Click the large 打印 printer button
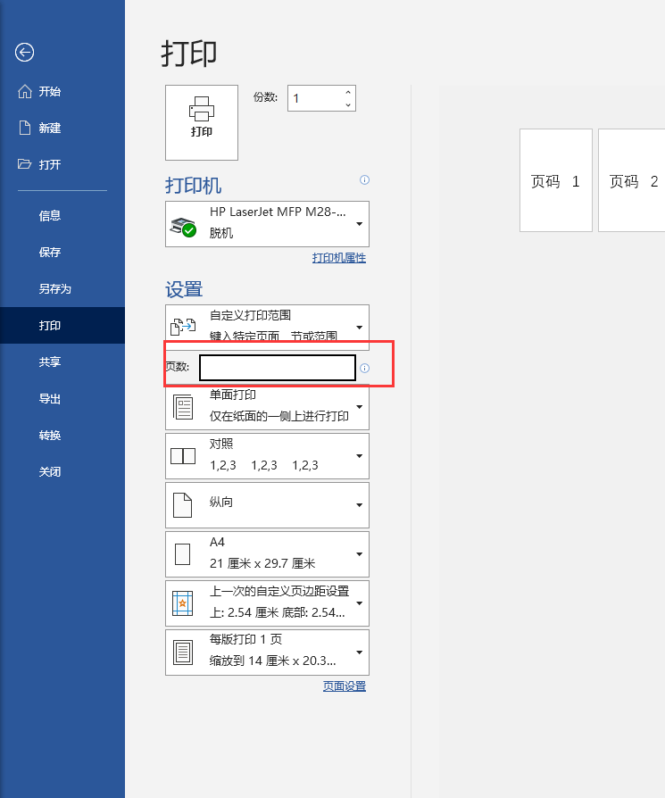Viewport: 665px width, 798px height. [202, 122]
